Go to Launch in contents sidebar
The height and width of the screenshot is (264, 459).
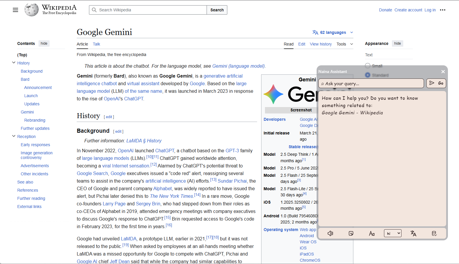point(31,96)
